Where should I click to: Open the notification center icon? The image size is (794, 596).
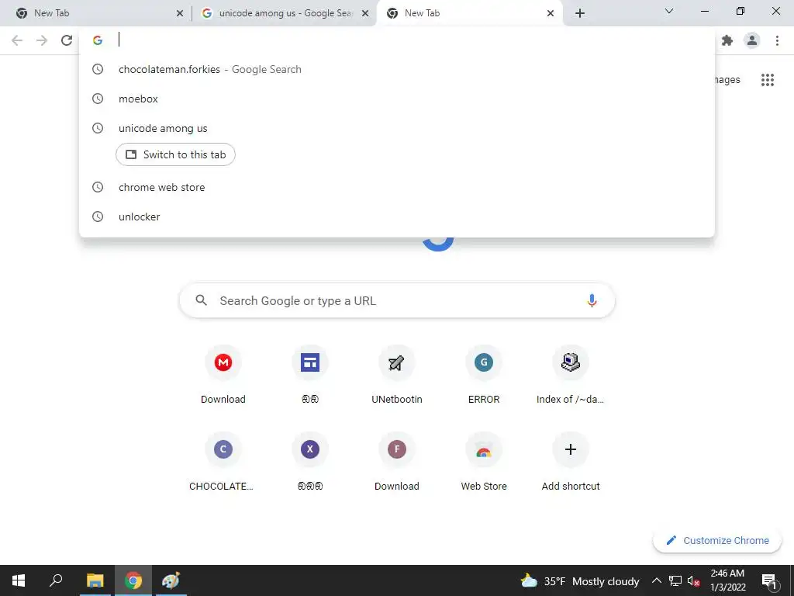(769, 580)
